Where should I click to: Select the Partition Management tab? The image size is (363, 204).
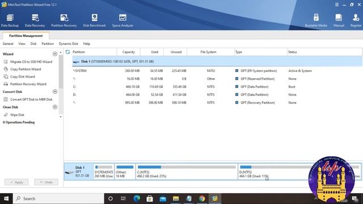pos(26,36)
